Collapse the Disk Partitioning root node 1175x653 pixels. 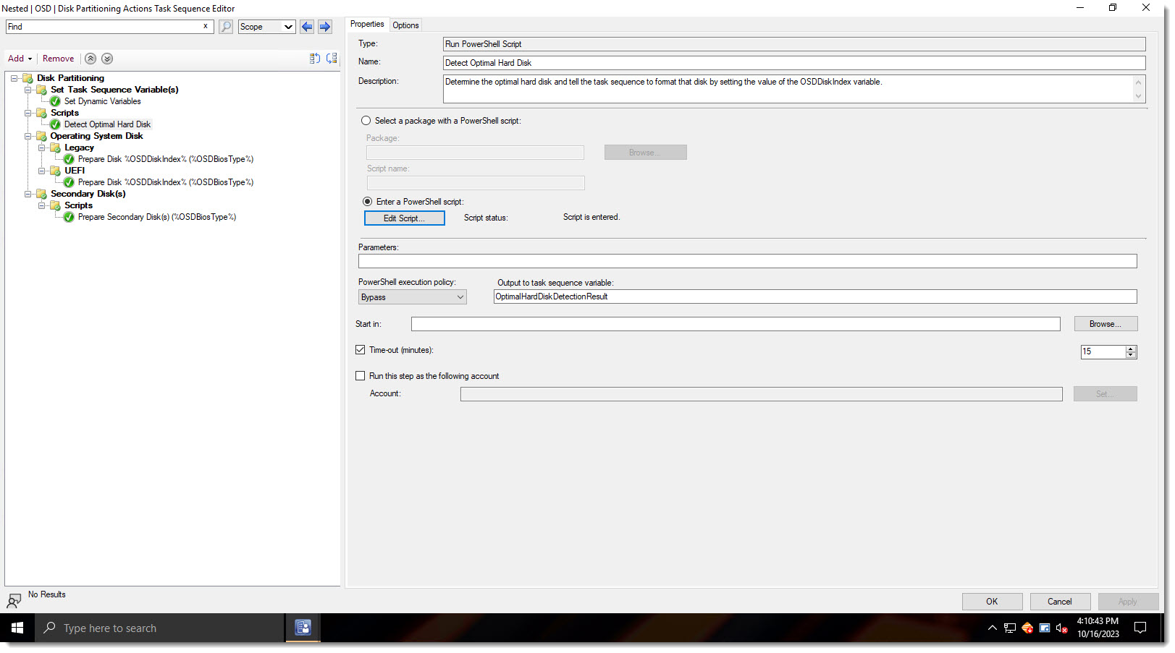pos(14,78)
